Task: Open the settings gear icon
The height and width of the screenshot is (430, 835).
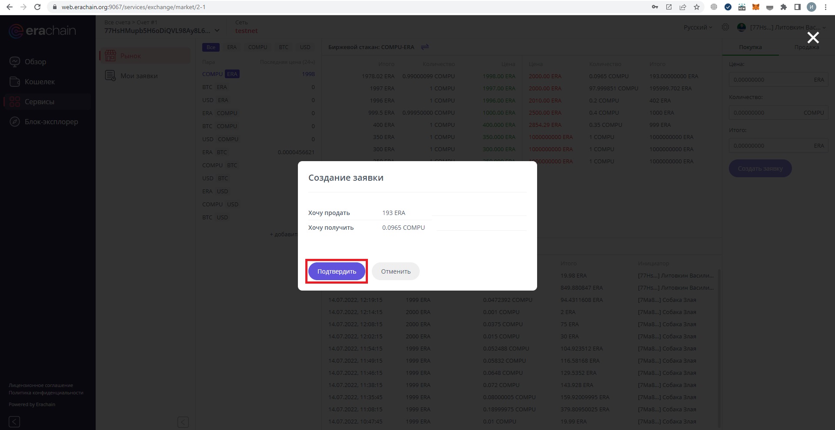Action: click(x=725, y=27)
